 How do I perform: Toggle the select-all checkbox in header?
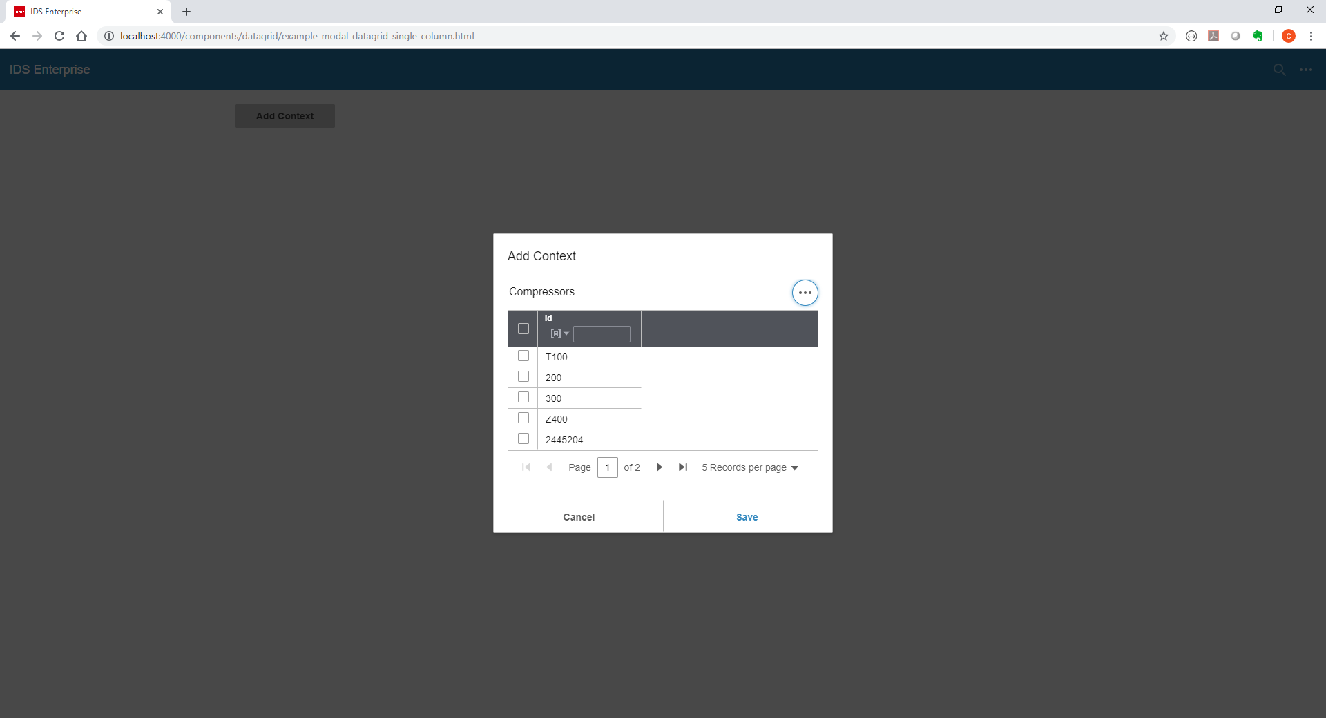[x=523, y=329]
